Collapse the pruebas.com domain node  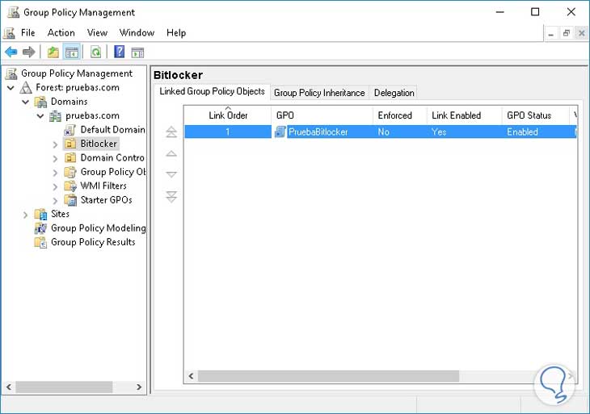coord(40,116)
